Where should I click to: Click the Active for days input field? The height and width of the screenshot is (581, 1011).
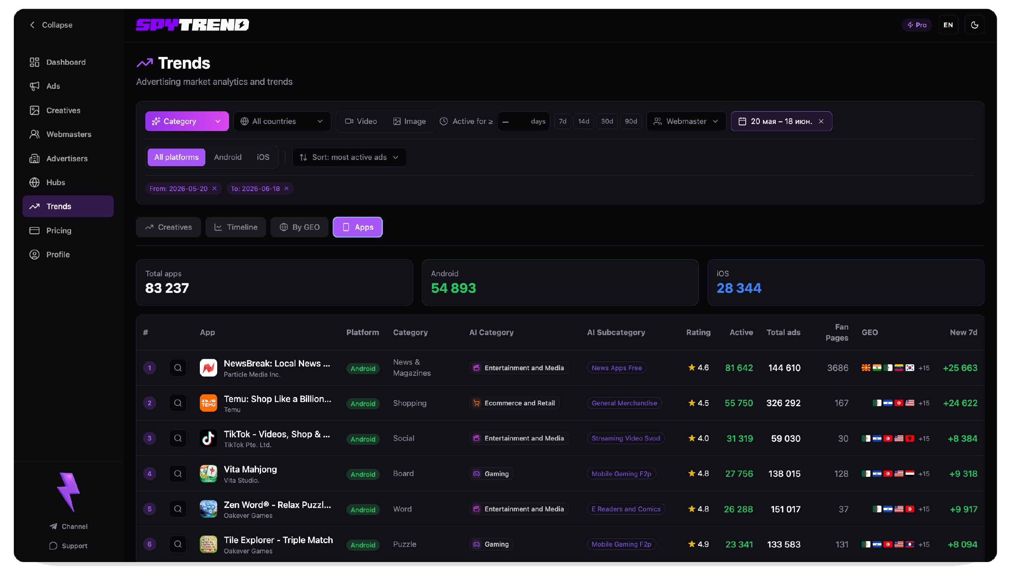523,121
